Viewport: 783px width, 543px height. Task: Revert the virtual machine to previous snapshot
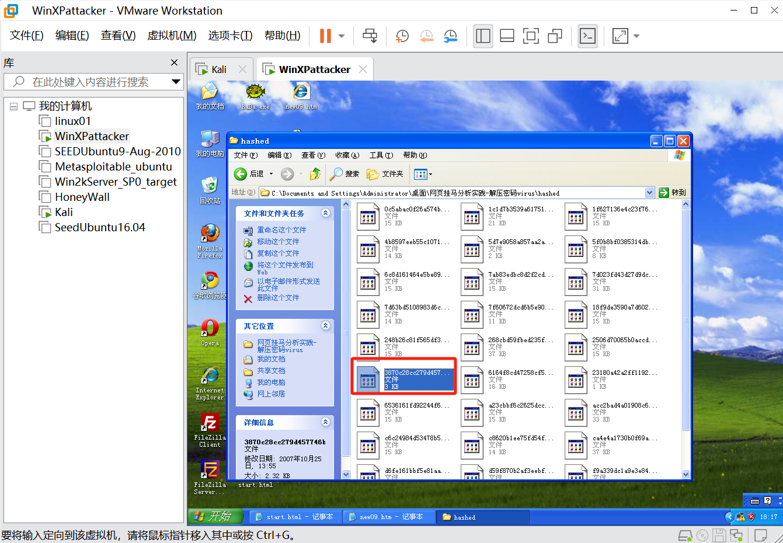(427, 36)
